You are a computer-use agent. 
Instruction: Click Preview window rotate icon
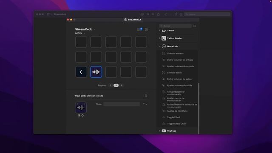[176, 14]
